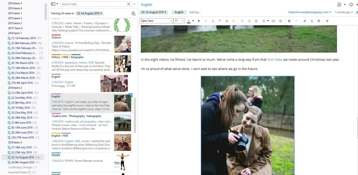Select notebook (5) 23rd May 2016
This screenshot has width=358, height=175.
click(x=23, y=113)
